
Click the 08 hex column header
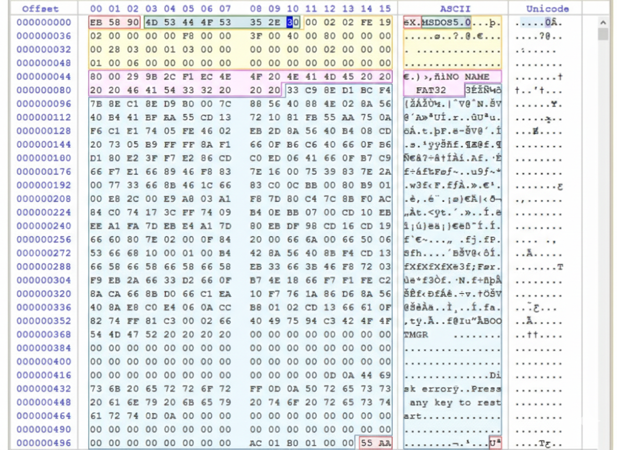click(256, 9)
